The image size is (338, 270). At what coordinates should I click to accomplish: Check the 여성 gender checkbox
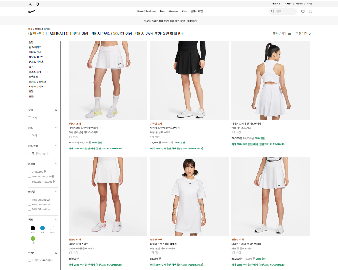29,118
